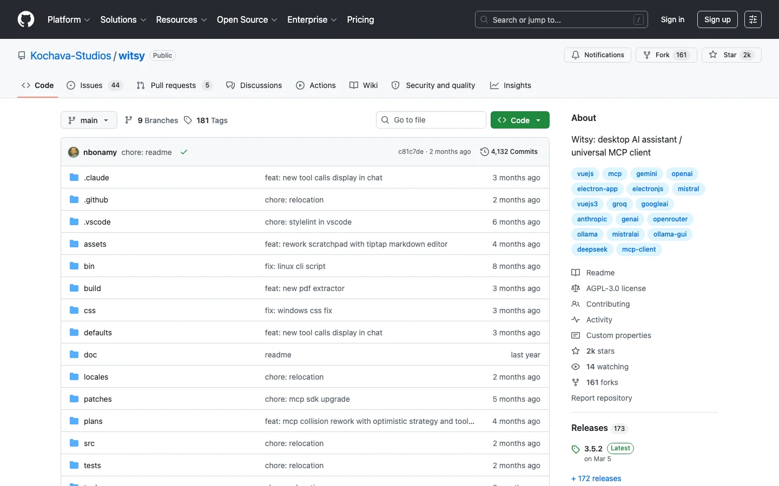Open the Actions tab
779x486 pixels.
316,85
